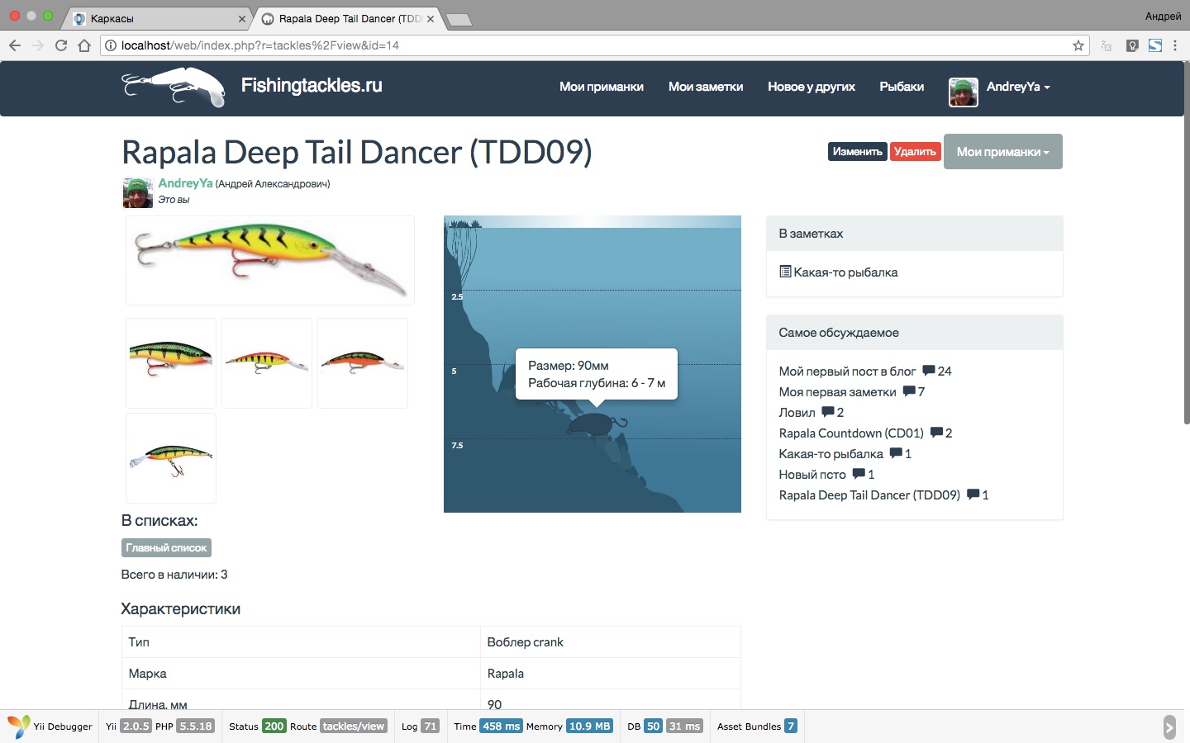Click the browser back arrow
Image resolution: width=1190 pixels, height=743 pixels.
[14, 45]
